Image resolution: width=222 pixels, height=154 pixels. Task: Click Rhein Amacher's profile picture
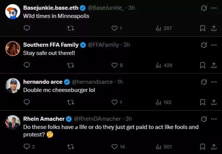click(13, 122)
